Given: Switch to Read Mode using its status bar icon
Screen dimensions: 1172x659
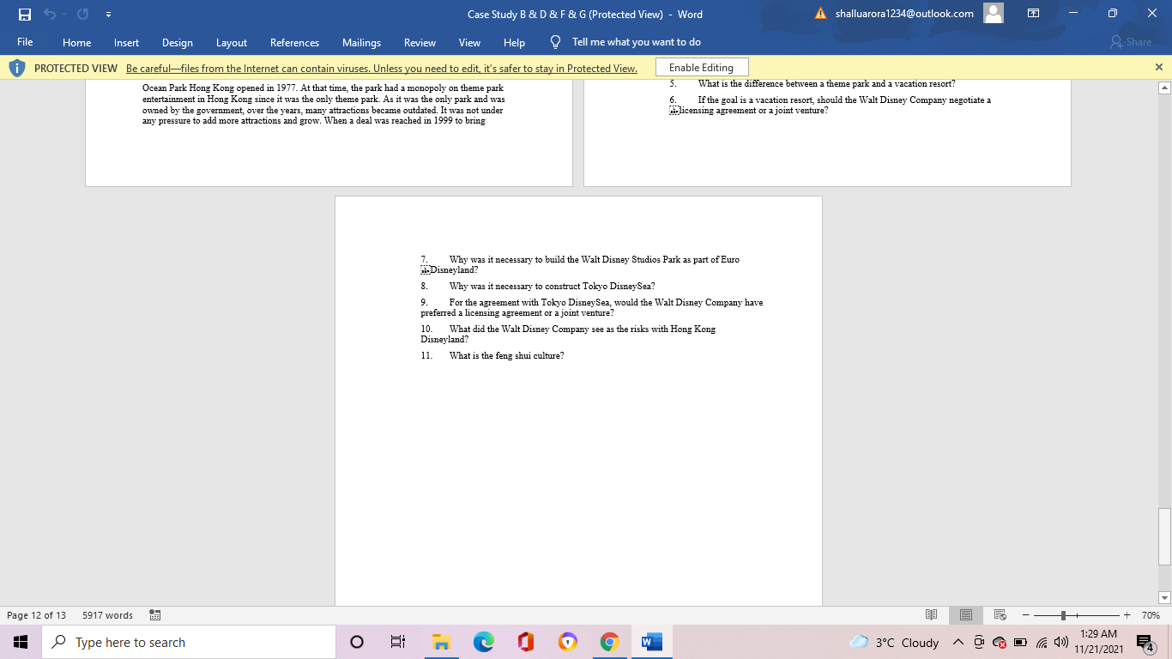Looking at the screenshot, I should pyautogui.click(x=932, y=615).
